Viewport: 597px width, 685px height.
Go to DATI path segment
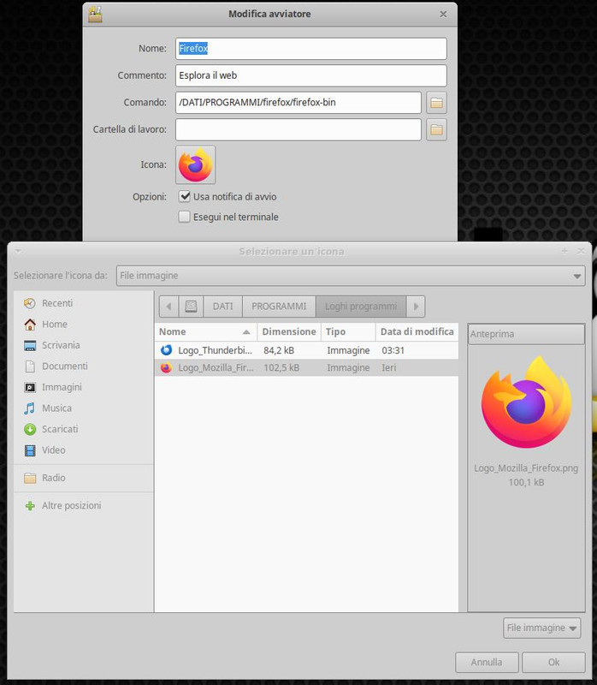222,307
